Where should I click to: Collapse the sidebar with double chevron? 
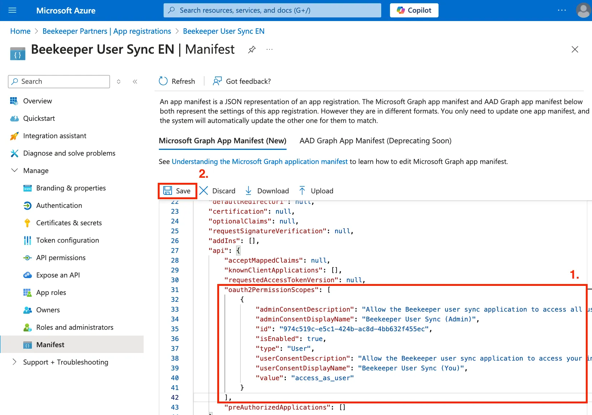[x=135, y=82]
